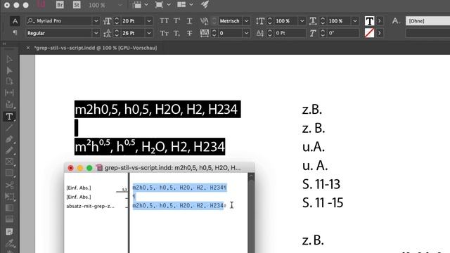Image resolution: width=450 pixels, height=253 pixels.
Task: Select the Pencil tool
Action: (x=9, y=150)
